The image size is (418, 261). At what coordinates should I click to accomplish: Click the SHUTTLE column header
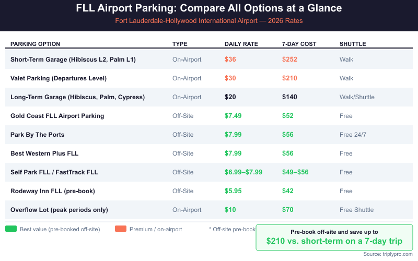[353, 44]
